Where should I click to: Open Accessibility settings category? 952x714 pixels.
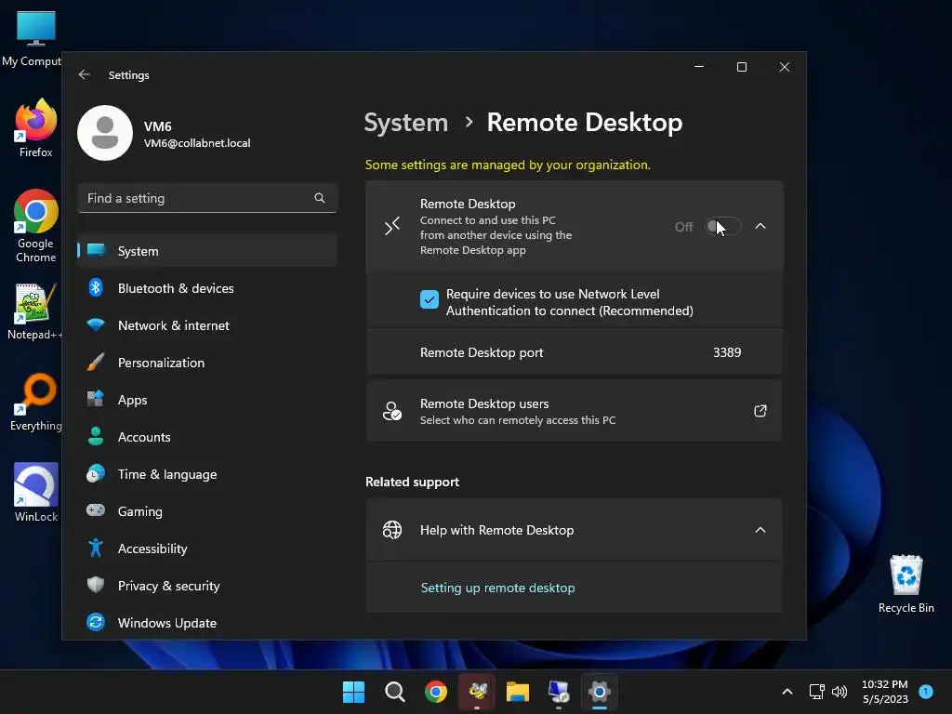pyautogui.click(x=207, y=549)
